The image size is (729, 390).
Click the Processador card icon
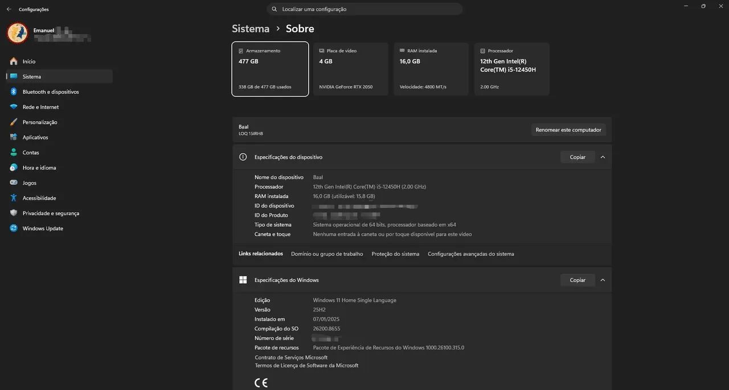483,51
